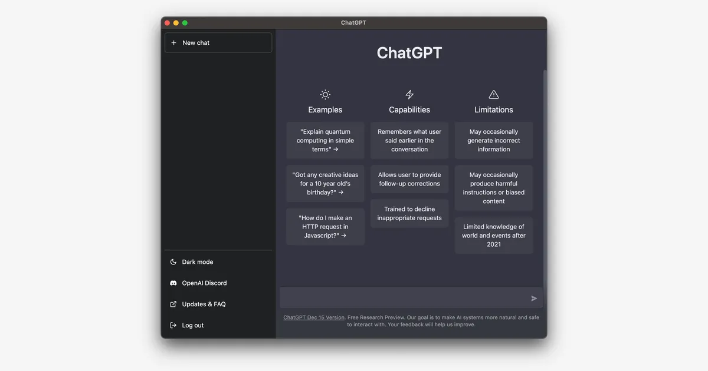
Task: Click the external link icon beside Updates & FAQ
Action: point(173,304)
